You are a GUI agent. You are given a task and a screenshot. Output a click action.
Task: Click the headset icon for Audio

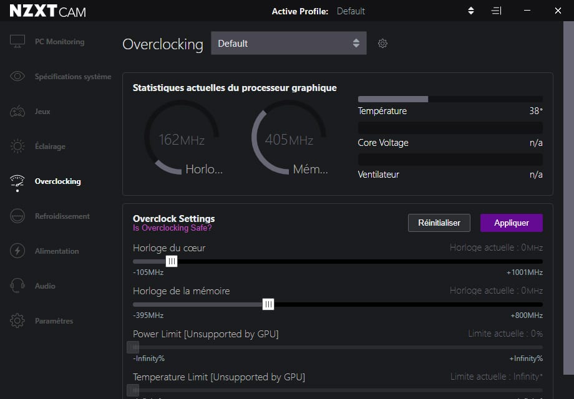coord(17,286)
